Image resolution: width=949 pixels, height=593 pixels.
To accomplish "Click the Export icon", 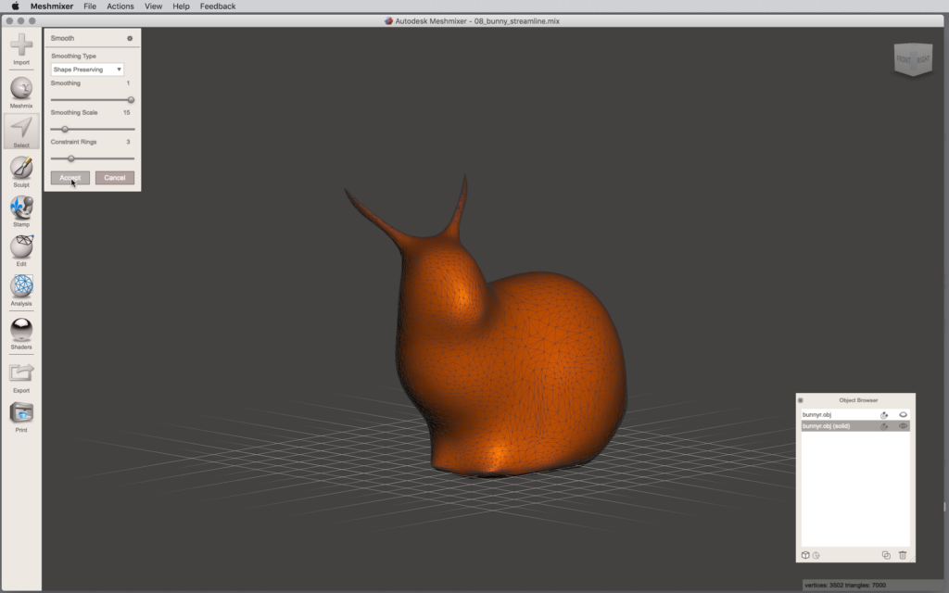I will [21, 373].
